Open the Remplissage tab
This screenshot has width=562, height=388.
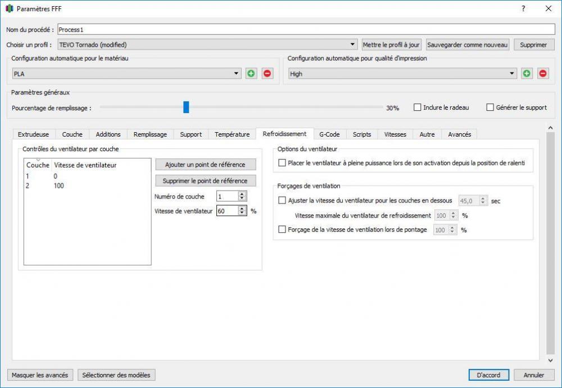pyautogui.click(x=150, y=134)
